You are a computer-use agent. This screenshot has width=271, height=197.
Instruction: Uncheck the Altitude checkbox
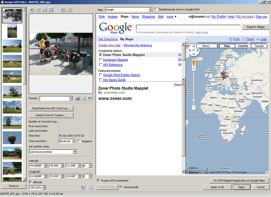(x=30, y=182)
